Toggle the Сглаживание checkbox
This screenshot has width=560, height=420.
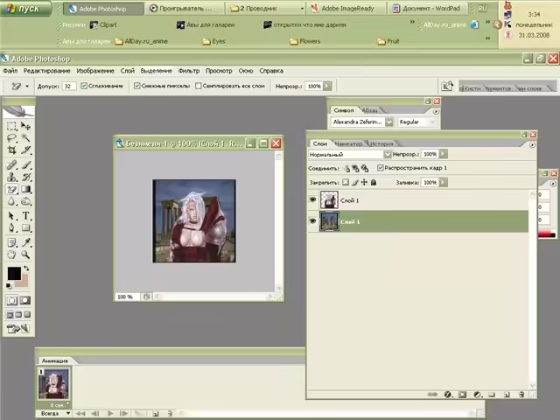tap(84, 86)
